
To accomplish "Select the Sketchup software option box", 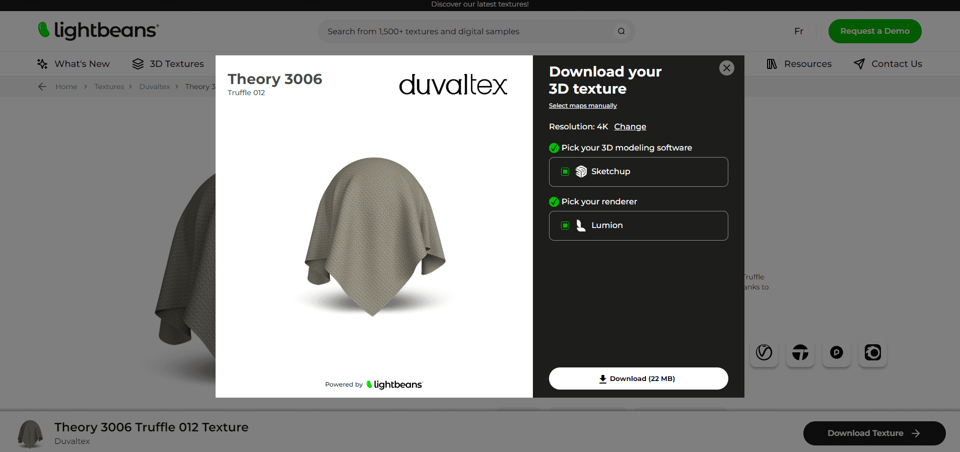I will click(x=638, y=172).
